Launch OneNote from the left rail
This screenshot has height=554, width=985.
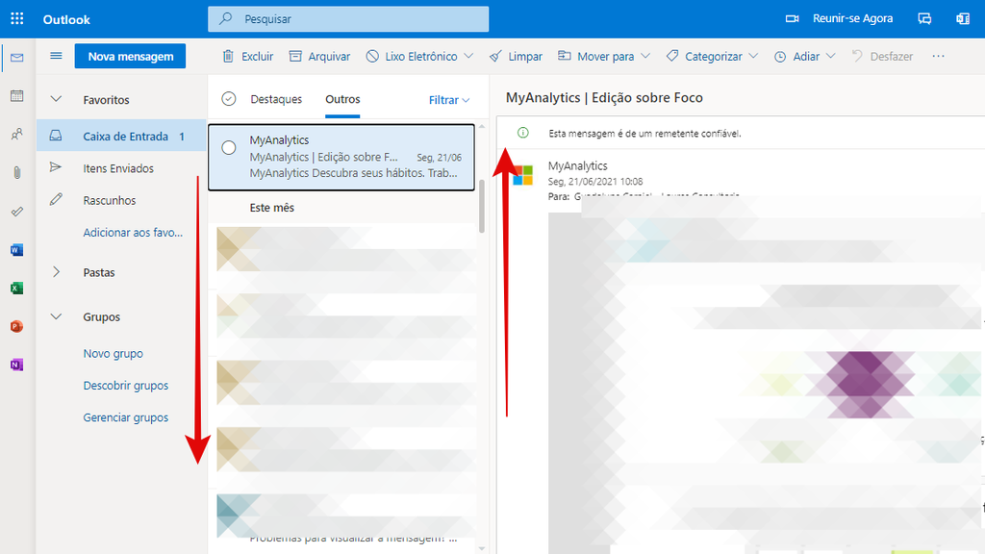click(x=17, y=365)
